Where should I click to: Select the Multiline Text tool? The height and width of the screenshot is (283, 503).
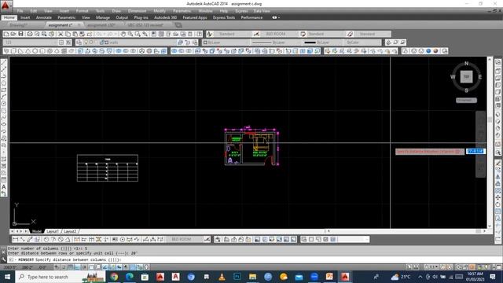(4, 187)
